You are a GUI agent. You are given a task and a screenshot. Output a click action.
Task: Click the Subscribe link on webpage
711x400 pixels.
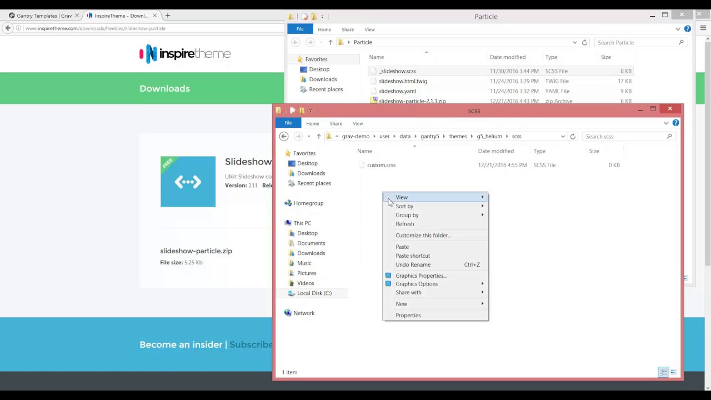[x=251, y=344]
